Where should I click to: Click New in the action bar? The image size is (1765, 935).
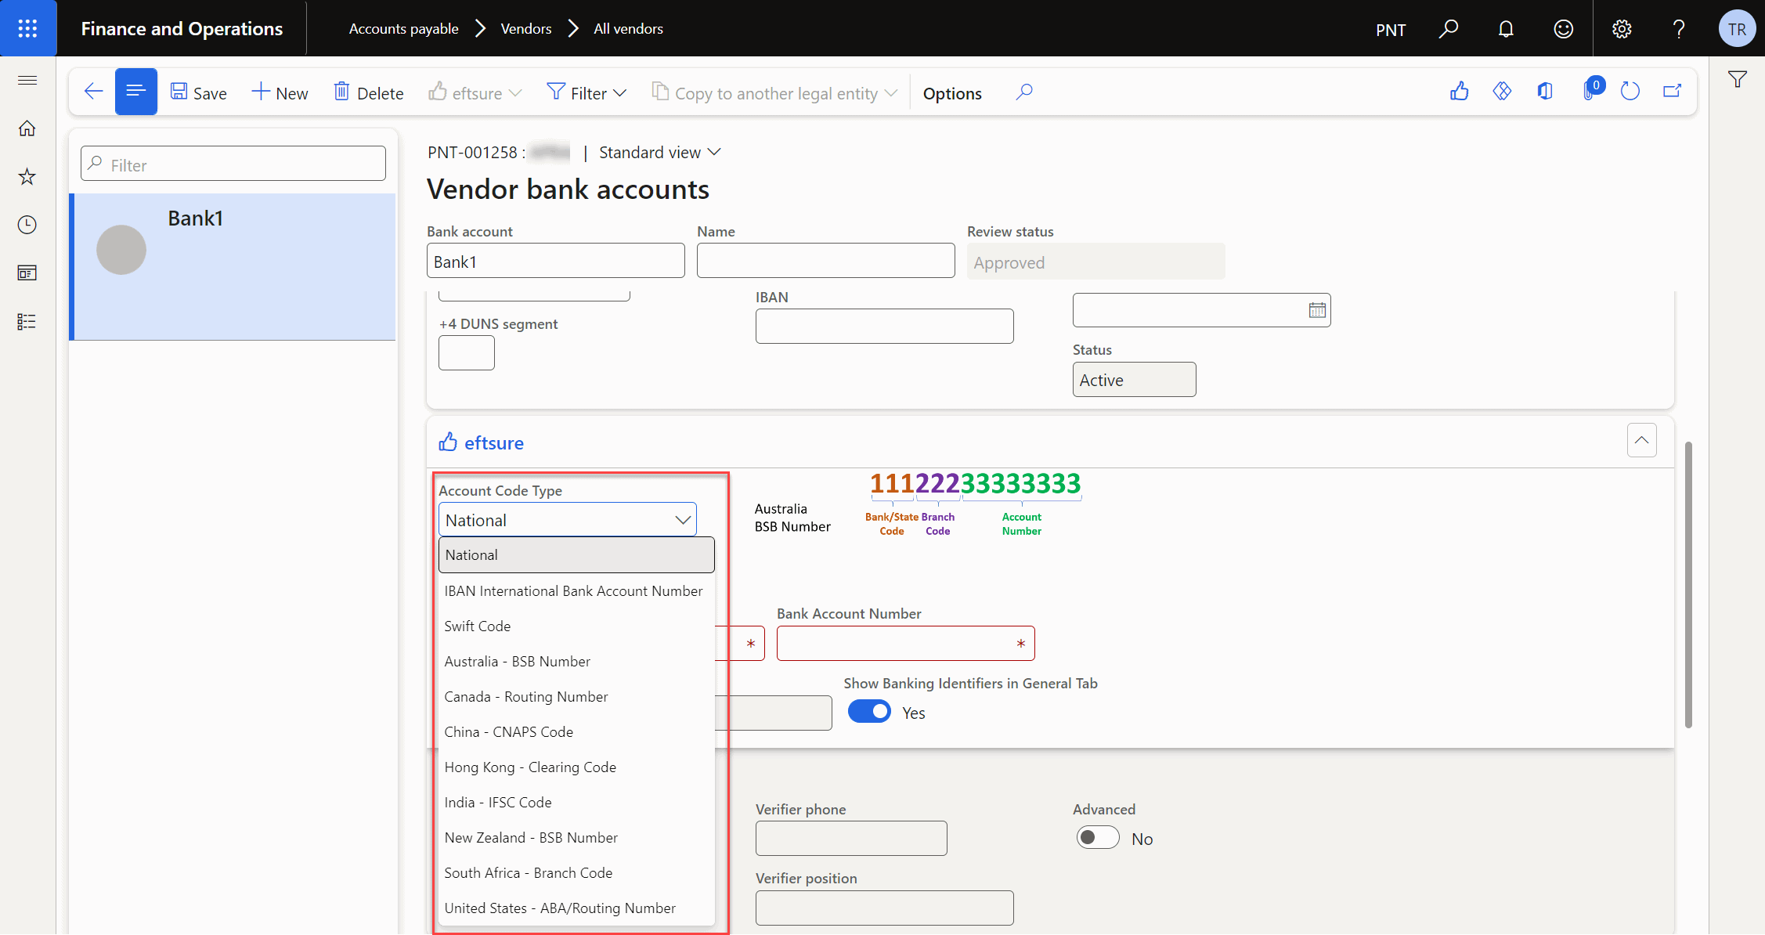[280, 93]
